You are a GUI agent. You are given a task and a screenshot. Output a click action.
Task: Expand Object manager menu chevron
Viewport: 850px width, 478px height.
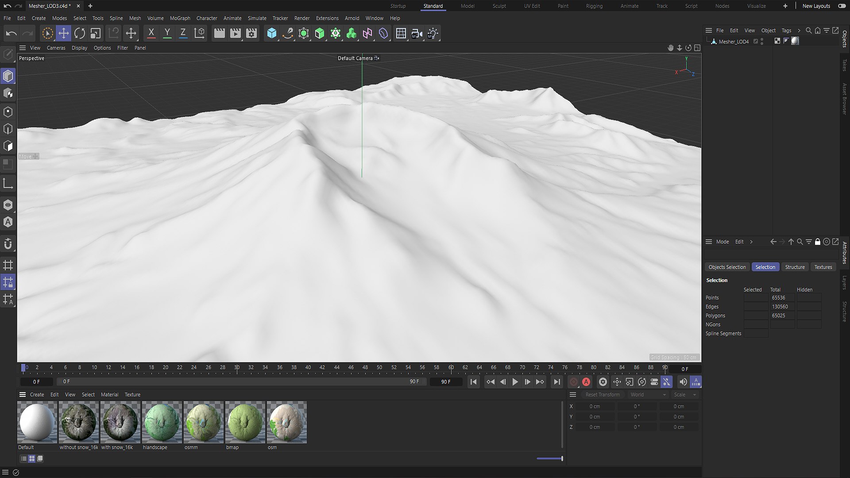point(799,31)
